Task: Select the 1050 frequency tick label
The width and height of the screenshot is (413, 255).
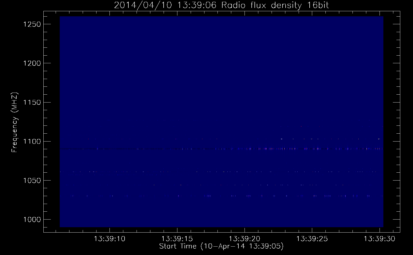Action: point(32,181)
